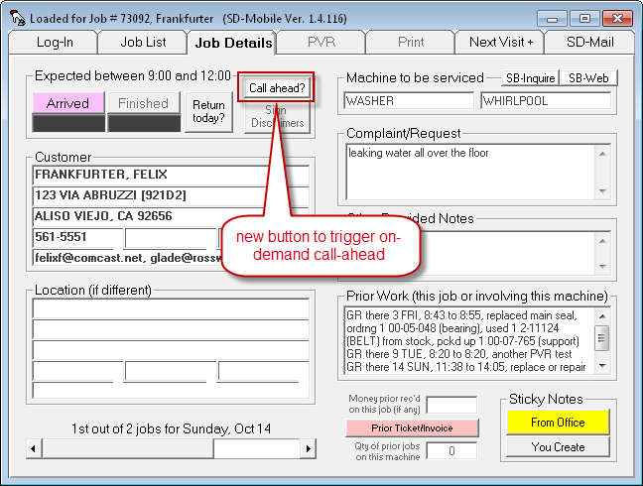Click the WASHER machine type field

pos(409,101)
